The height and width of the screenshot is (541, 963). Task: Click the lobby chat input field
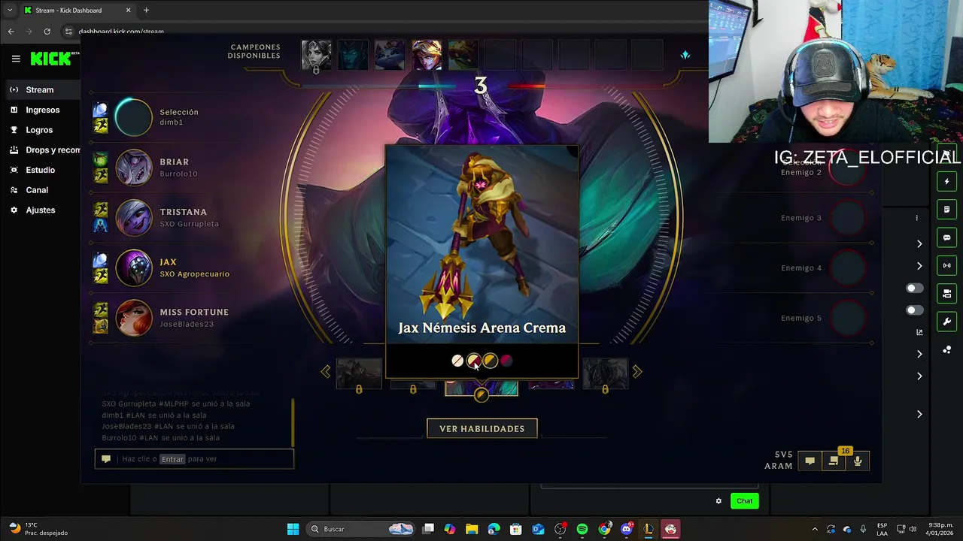pos(194,459)
